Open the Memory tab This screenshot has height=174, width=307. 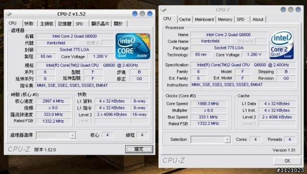point(225,19)
